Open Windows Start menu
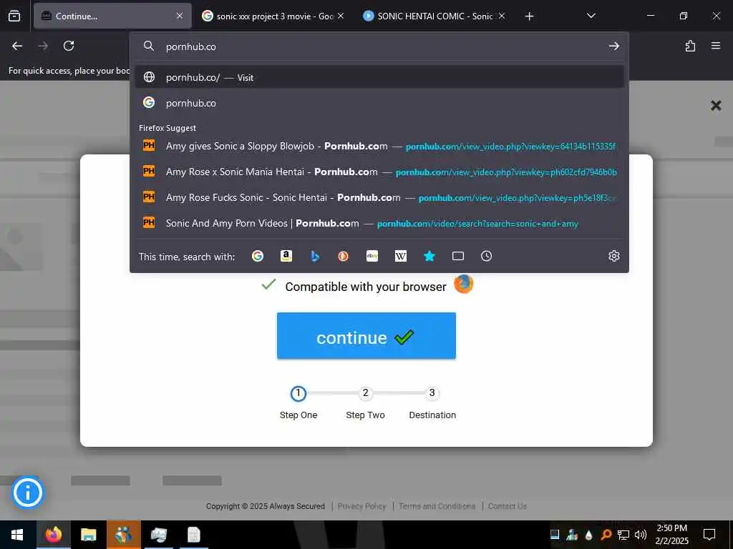733x549 pixels. pyautogui.click(x=17, y=535)
